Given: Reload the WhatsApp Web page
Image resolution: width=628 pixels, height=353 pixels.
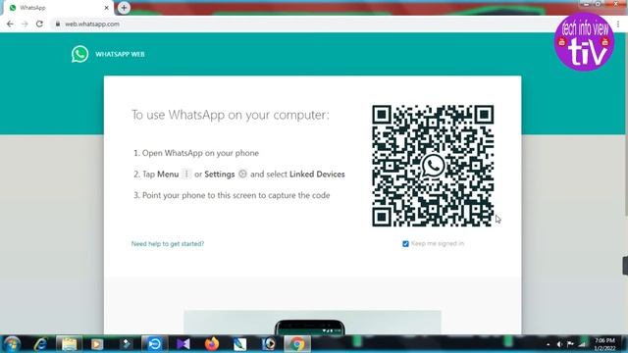Looking at the screenshot, I should (39, 24).
